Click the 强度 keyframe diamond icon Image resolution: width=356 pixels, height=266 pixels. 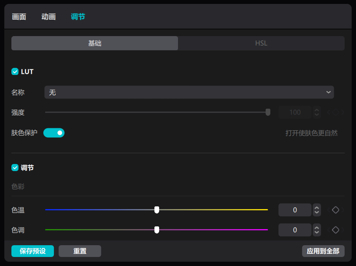335,112
